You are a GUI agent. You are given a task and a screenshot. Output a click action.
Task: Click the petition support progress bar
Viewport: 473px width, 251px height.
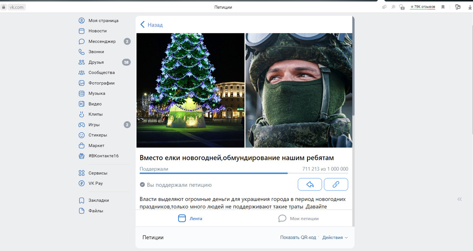click(x=244, y=173)
